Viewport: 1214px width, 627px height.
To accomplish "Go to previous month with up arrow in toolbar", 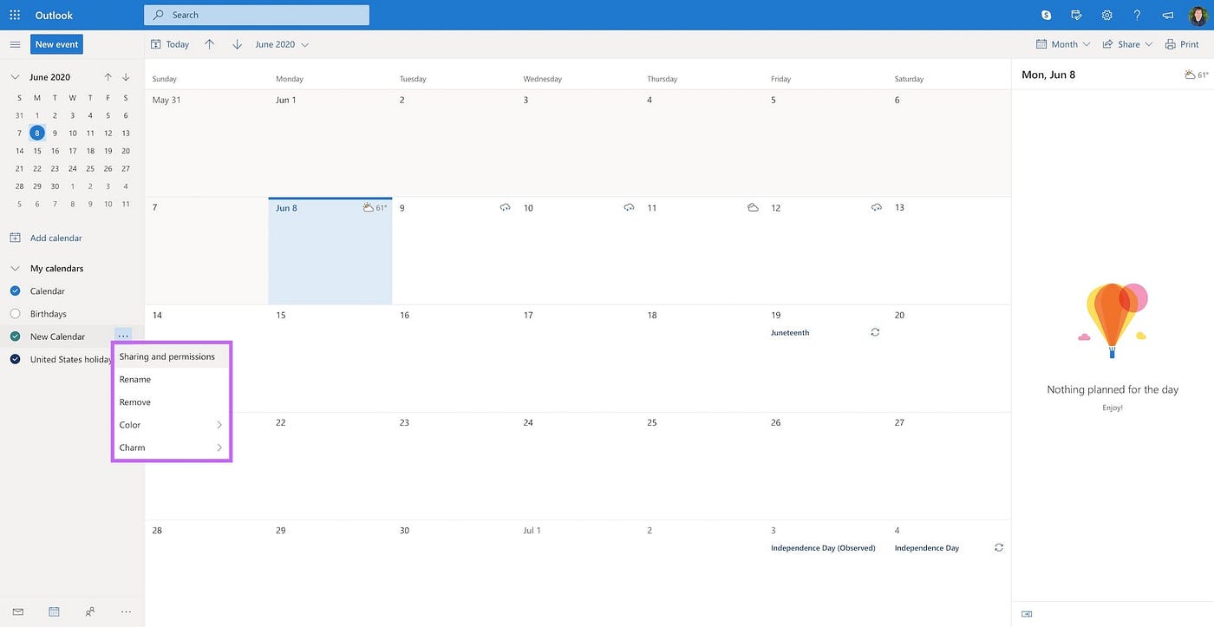I will click(209, 44).
